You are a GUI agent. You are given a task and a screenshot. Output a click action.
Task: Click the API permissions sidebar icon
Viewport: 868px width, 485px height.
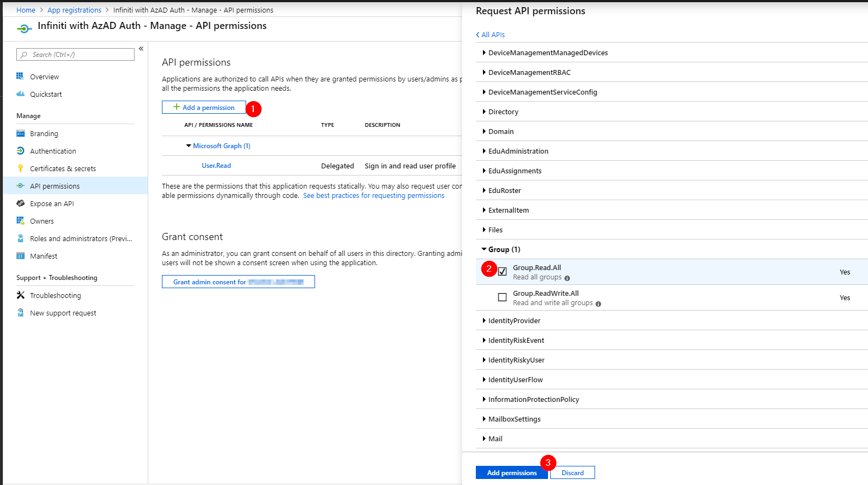point(20,186)
